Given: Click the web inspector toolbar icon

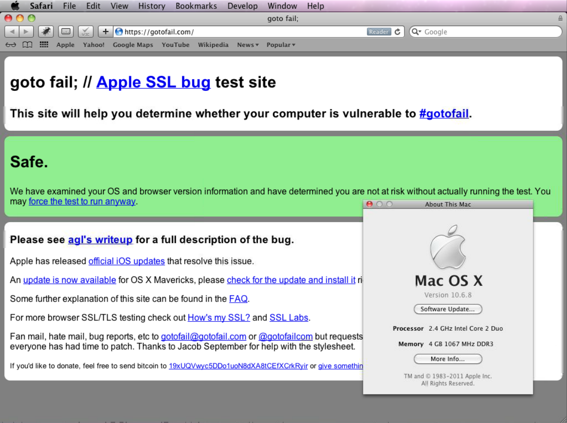Looking at the screenshot, I should (x=66, y=31).
